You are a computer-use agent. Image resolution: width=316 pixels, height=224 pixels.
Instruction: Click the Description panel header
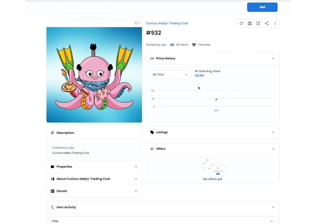pos(94,133)
